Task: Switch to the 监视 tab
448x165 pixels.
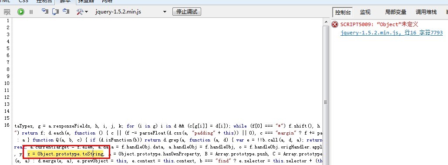Action: pyautogui.click(x=365, y=12)
